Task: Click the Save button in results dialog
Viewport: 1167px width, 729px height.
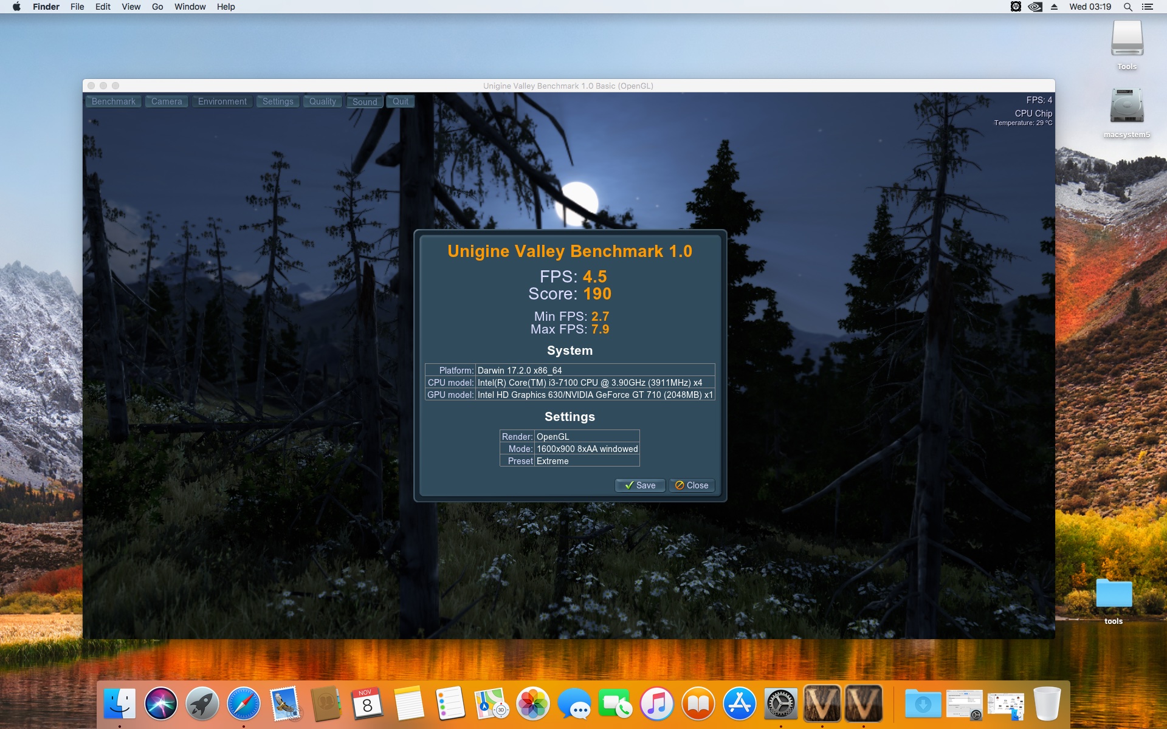Action: [x=640, y=485]
